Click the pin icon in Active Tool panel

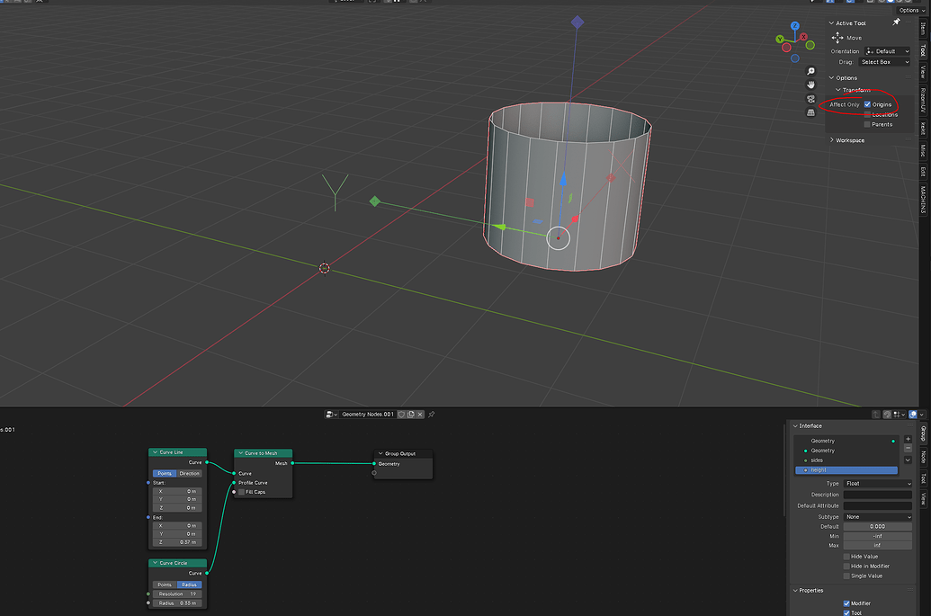(x=896, y=22)
